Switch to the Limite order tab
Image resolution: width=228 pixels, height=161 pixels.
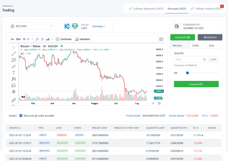click(195, 45)
